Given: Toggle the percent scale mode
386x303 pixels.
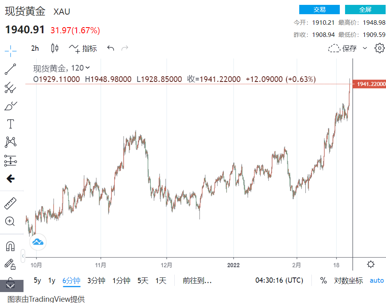Looking at the screenshot, I should [324, 280].
